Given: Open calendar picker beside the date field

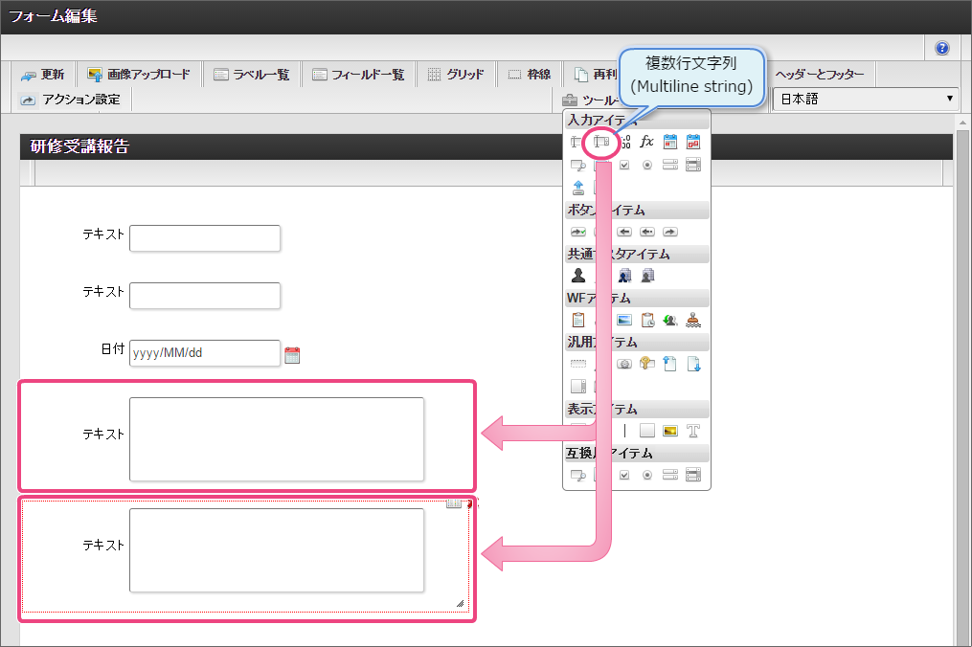Looking at the screenshot, I should point(293,355).
